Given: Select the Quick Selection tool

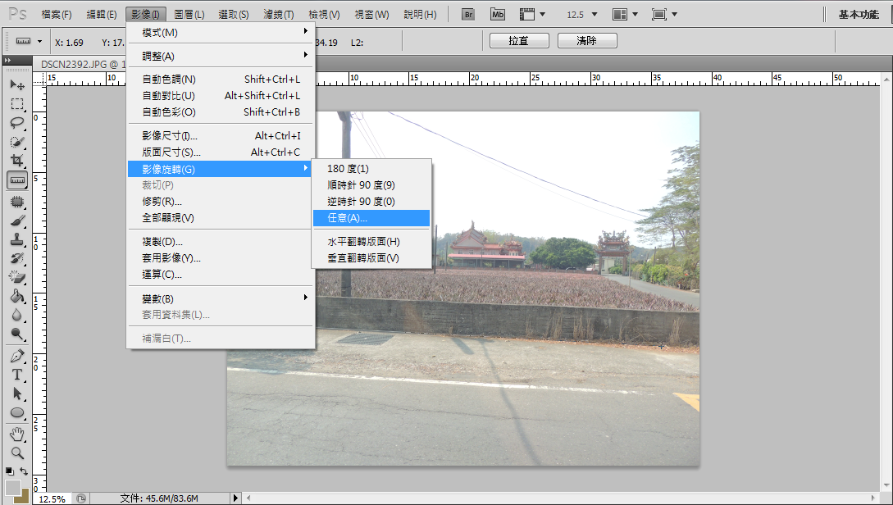Looking at the screenshot, I should (17, 142).
